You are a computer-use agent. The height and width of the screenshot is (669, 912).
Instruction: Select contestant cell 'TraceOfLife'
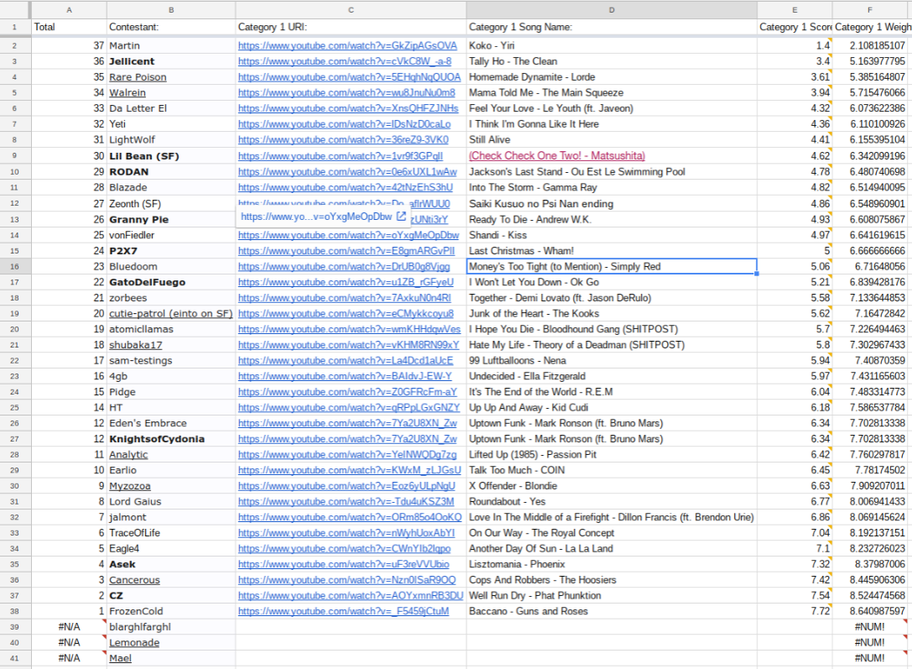click(171, 533)
